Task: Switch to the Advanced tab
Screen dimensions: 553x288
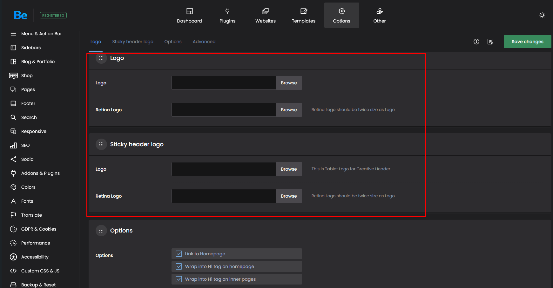Action: (x=204, y=42)
